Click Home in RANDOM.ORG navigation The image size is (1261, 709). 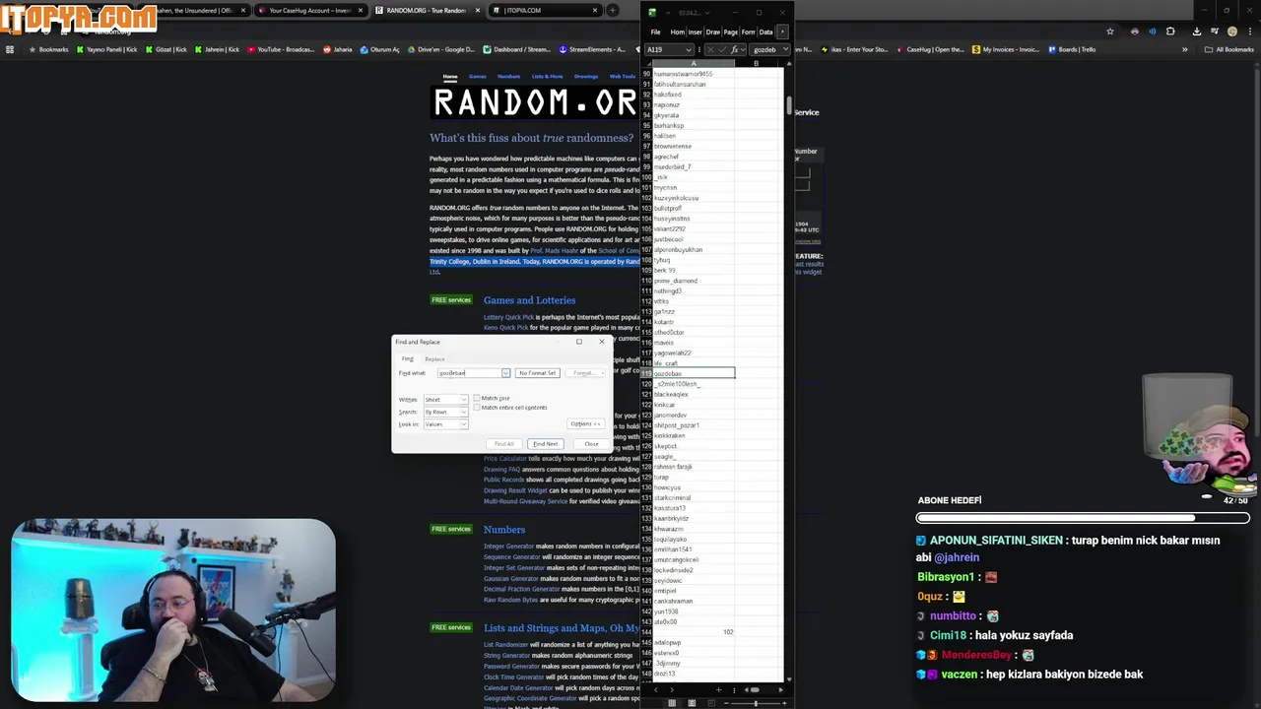[x=450, y=76]
